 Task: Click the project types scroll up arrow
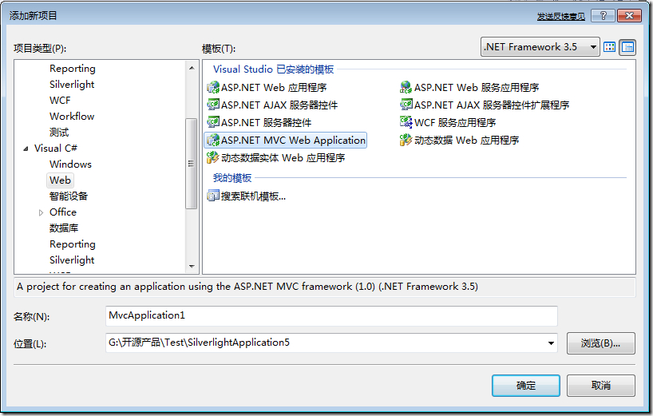pos(192,68)
